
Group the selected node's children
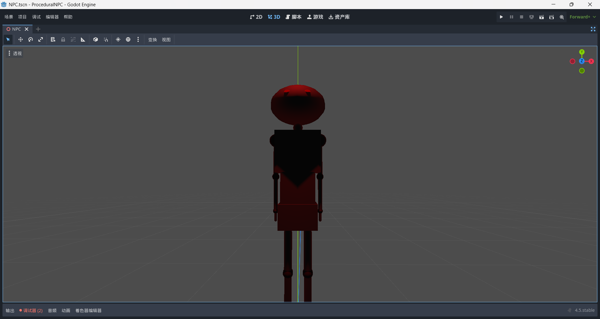73,40
